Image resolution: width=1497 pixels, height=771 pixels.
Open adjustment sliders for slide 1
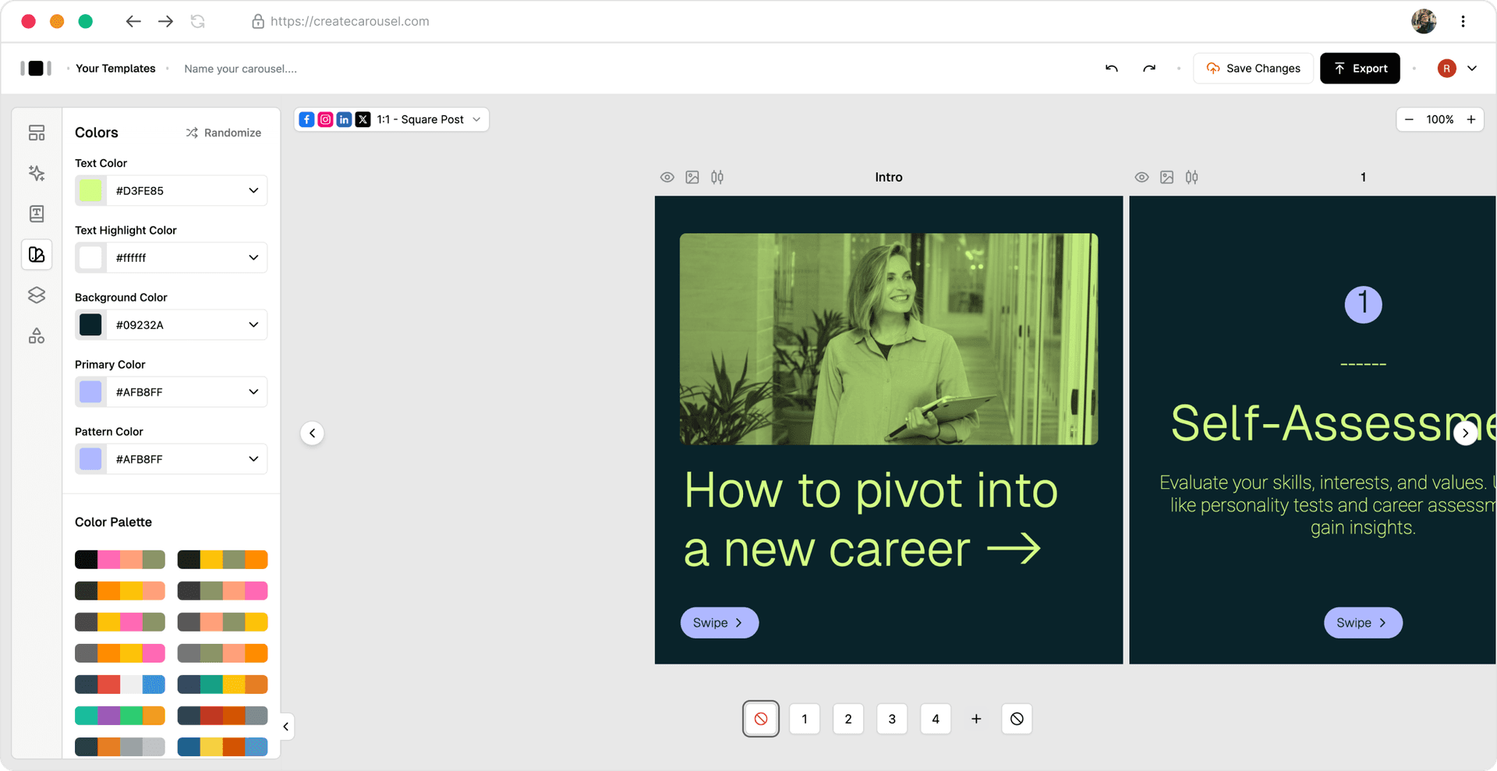(x=1191, y=177)
